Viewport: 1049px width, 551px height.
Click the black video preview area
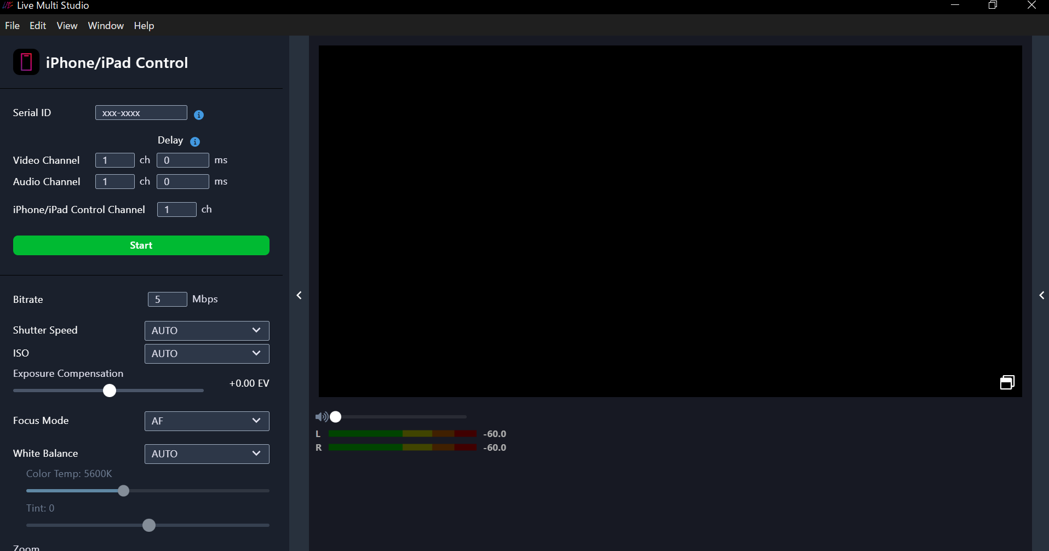point(670,221)
